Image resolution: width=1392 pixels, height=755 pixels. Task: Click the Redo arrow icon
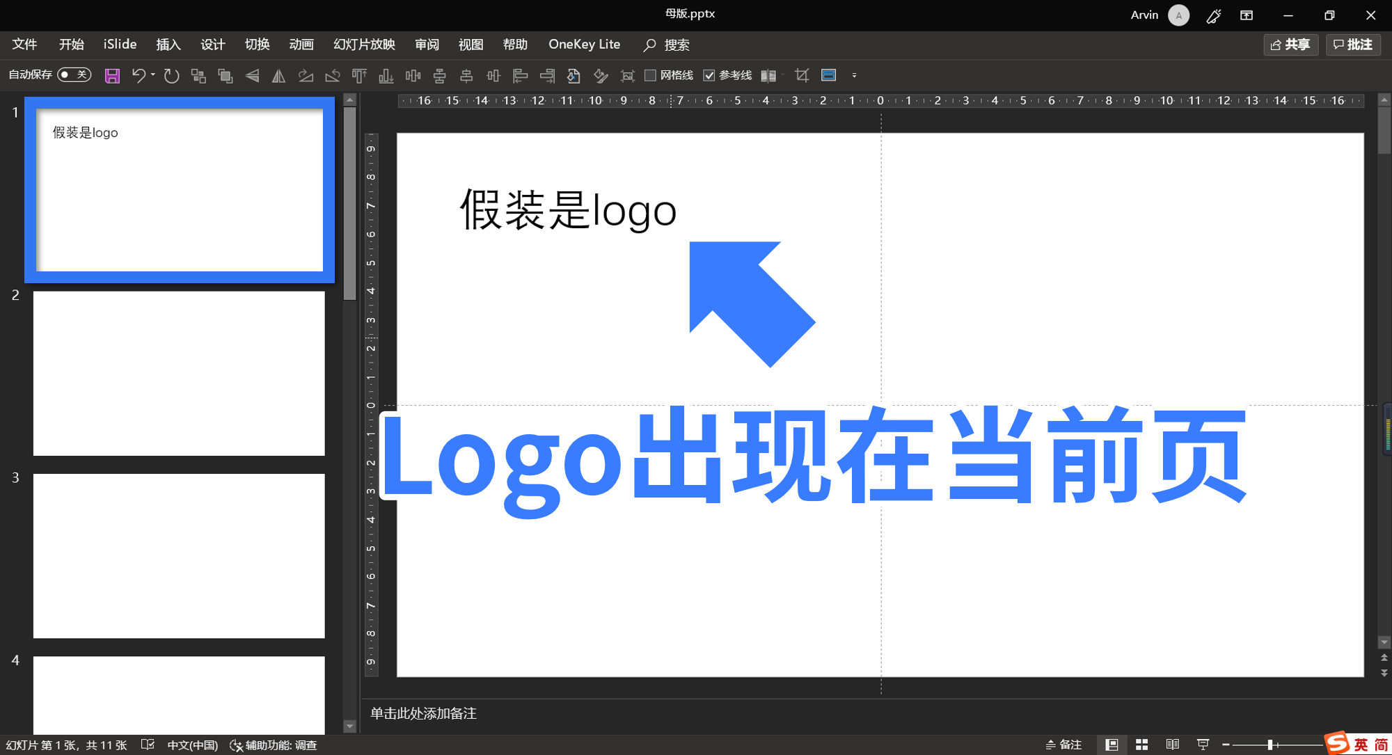point(171,75)
